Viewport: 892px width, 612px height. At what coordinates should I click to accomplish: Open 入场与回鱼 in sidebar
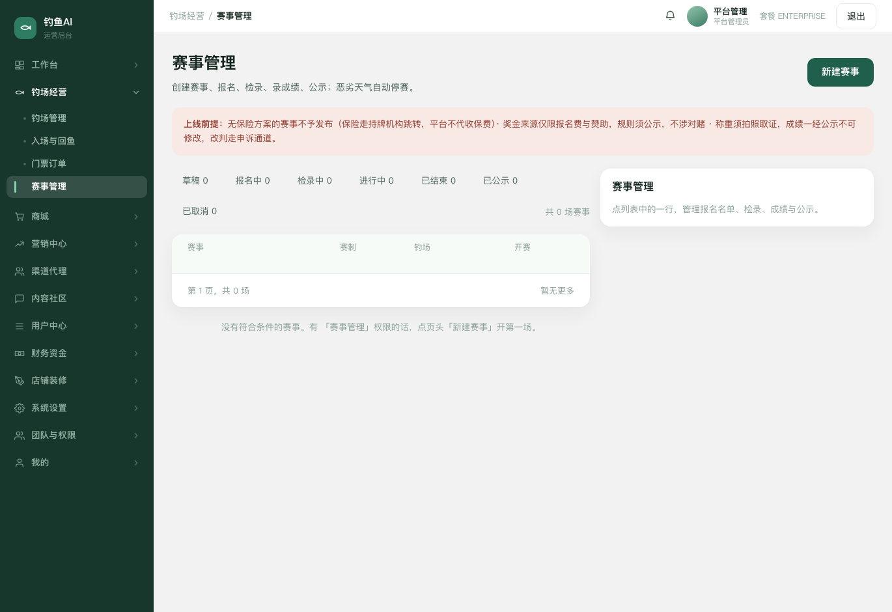coord(77,141)
